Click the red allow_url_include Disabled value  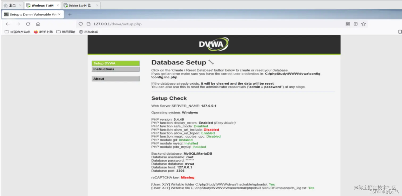[x=211, y=130]
